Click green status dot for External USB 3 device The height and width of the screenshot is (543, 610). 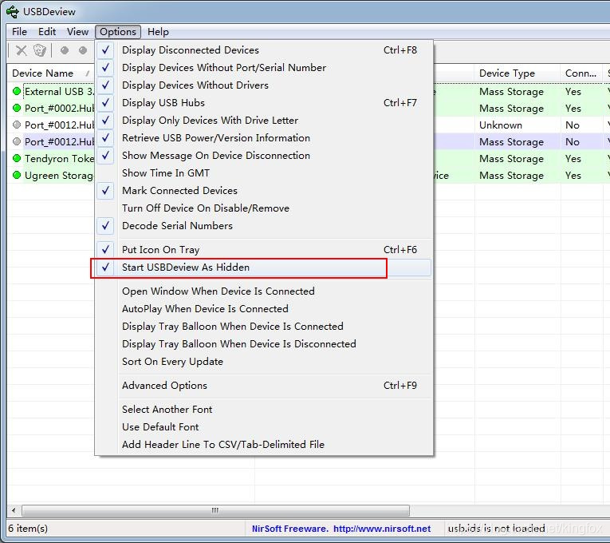[x=16, y=92]
